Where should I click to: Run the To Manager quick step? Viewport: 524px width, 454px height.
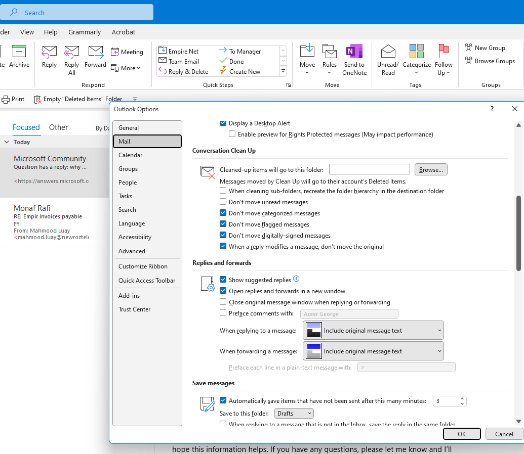(x=240, y=51)
